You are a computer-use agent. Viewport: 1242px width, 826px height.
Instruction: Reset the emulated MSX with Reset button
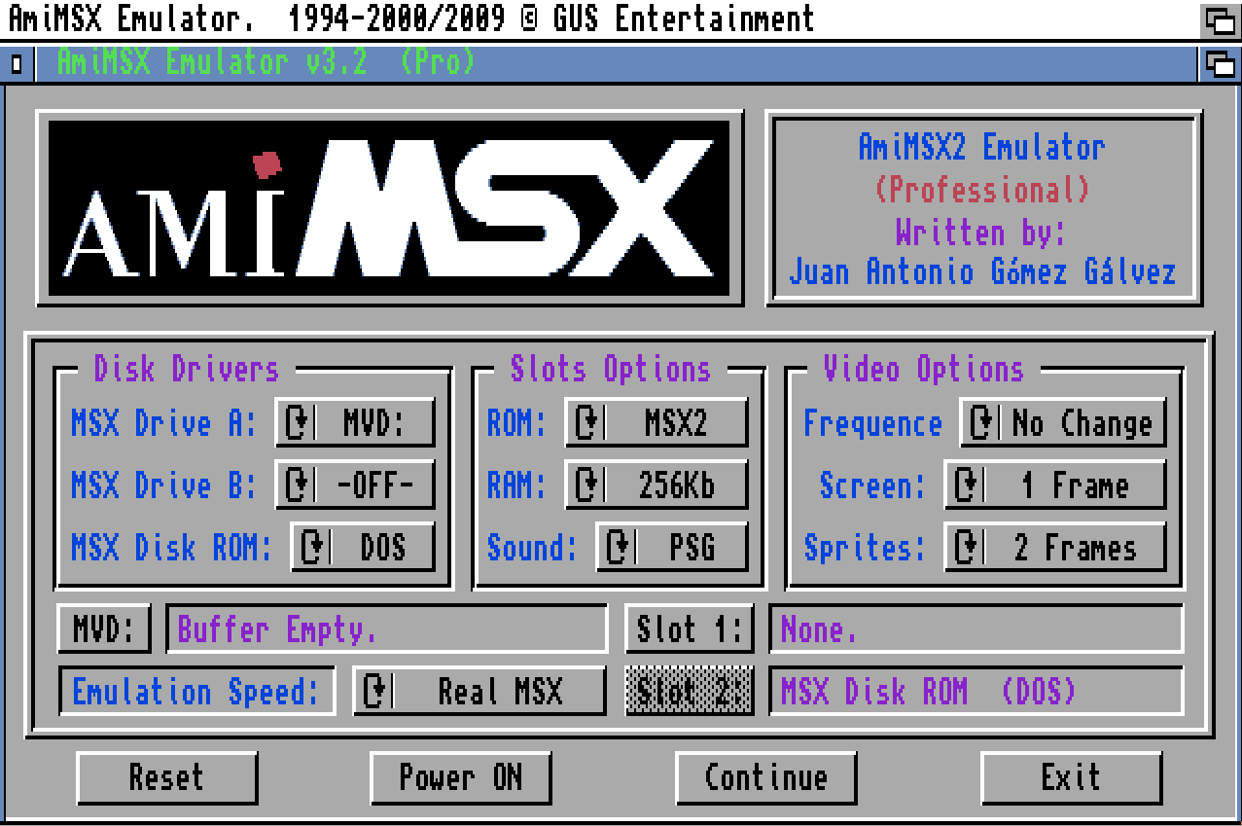(x=167, y=777)
